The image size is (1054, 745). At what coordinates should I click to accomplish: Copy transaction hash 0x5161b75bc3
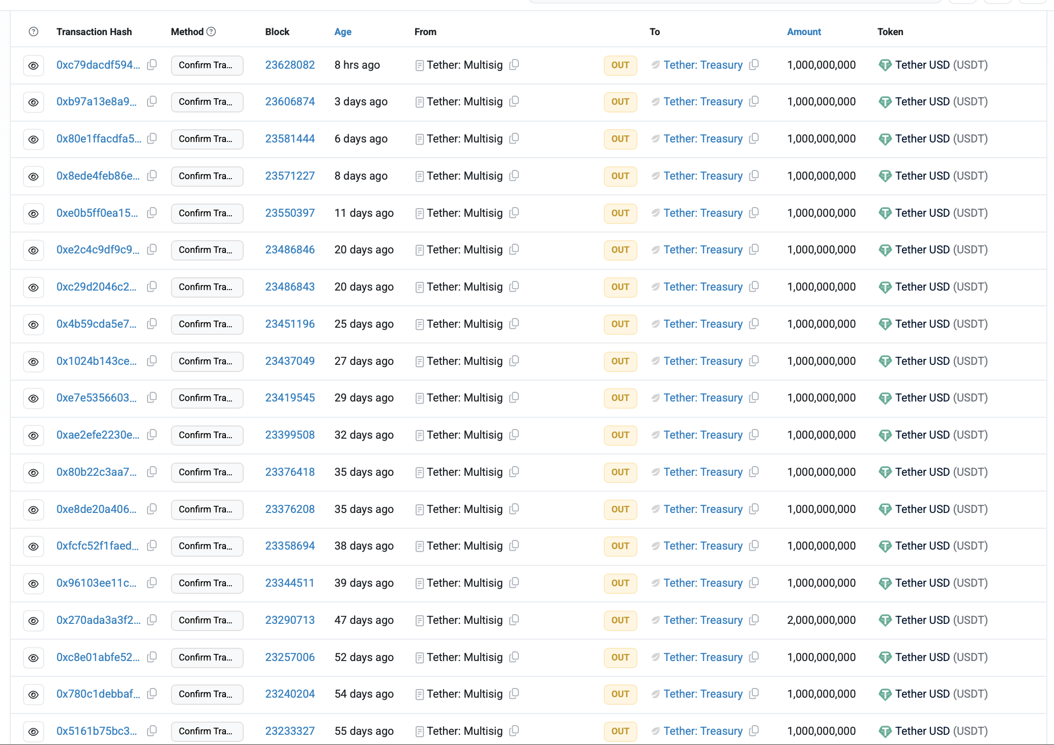point(152,731)
